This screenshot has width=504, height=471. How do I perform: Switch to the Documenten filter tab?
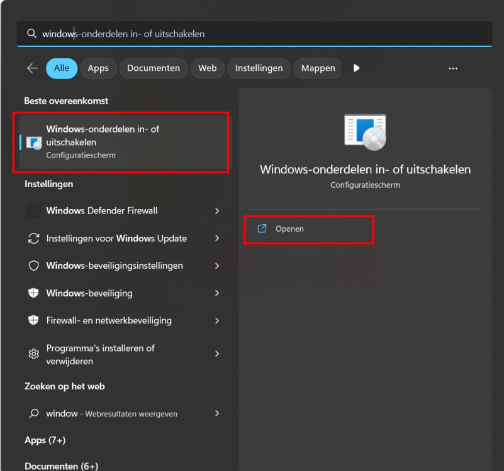pos(154,68)
